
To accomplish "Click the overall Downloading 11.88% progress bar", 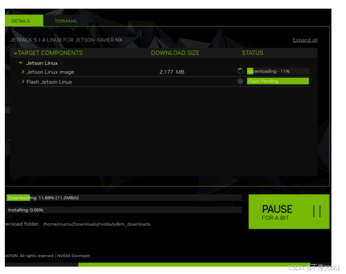I will (x=124, y=198).
